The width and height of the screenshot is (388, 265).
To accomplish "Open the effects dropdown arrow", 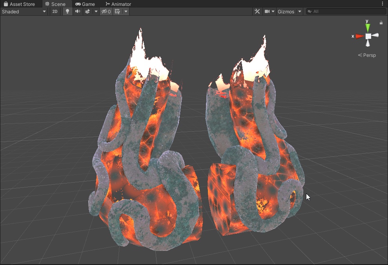I will click(x=96, y=11).
